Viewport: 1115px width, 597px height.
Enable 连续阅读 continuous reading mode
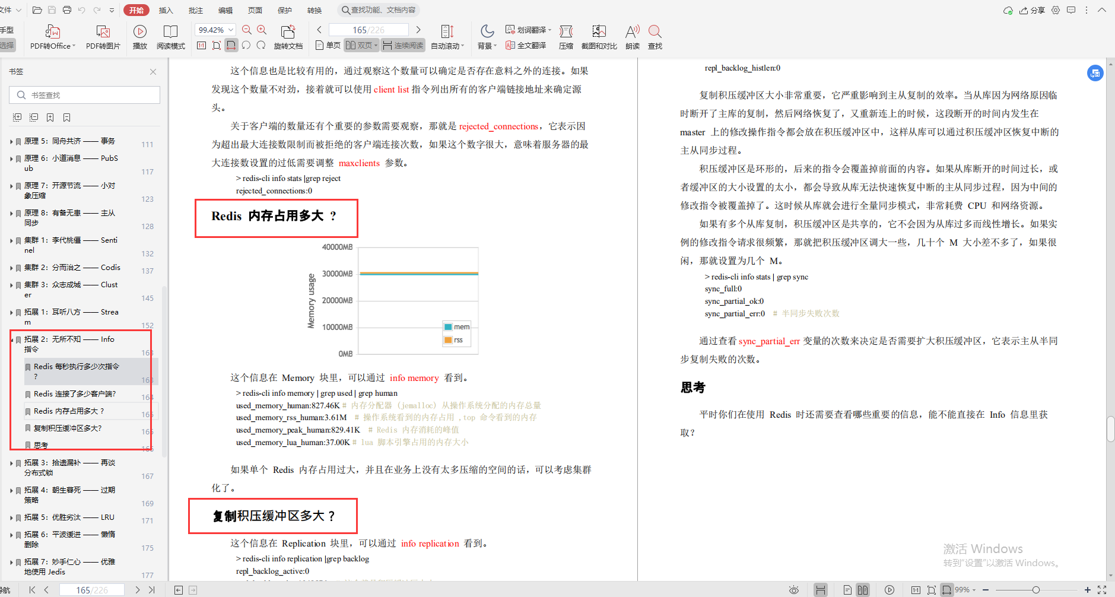403,45
